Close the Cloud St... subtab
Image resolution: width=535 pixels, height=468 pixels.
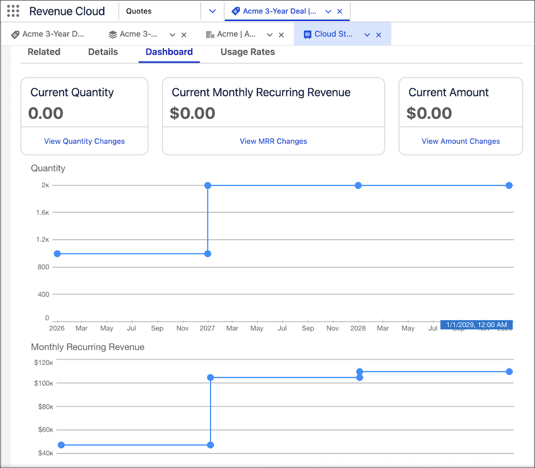pyautogui.click(x=378, y=35)
